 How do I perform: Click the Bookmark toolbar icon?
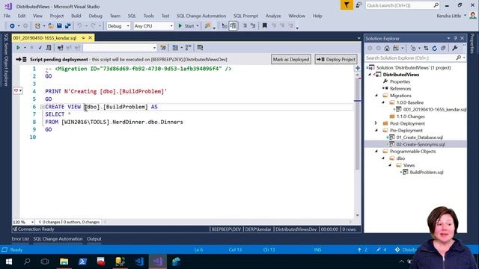pyautogui.click(x=264, y=26)
